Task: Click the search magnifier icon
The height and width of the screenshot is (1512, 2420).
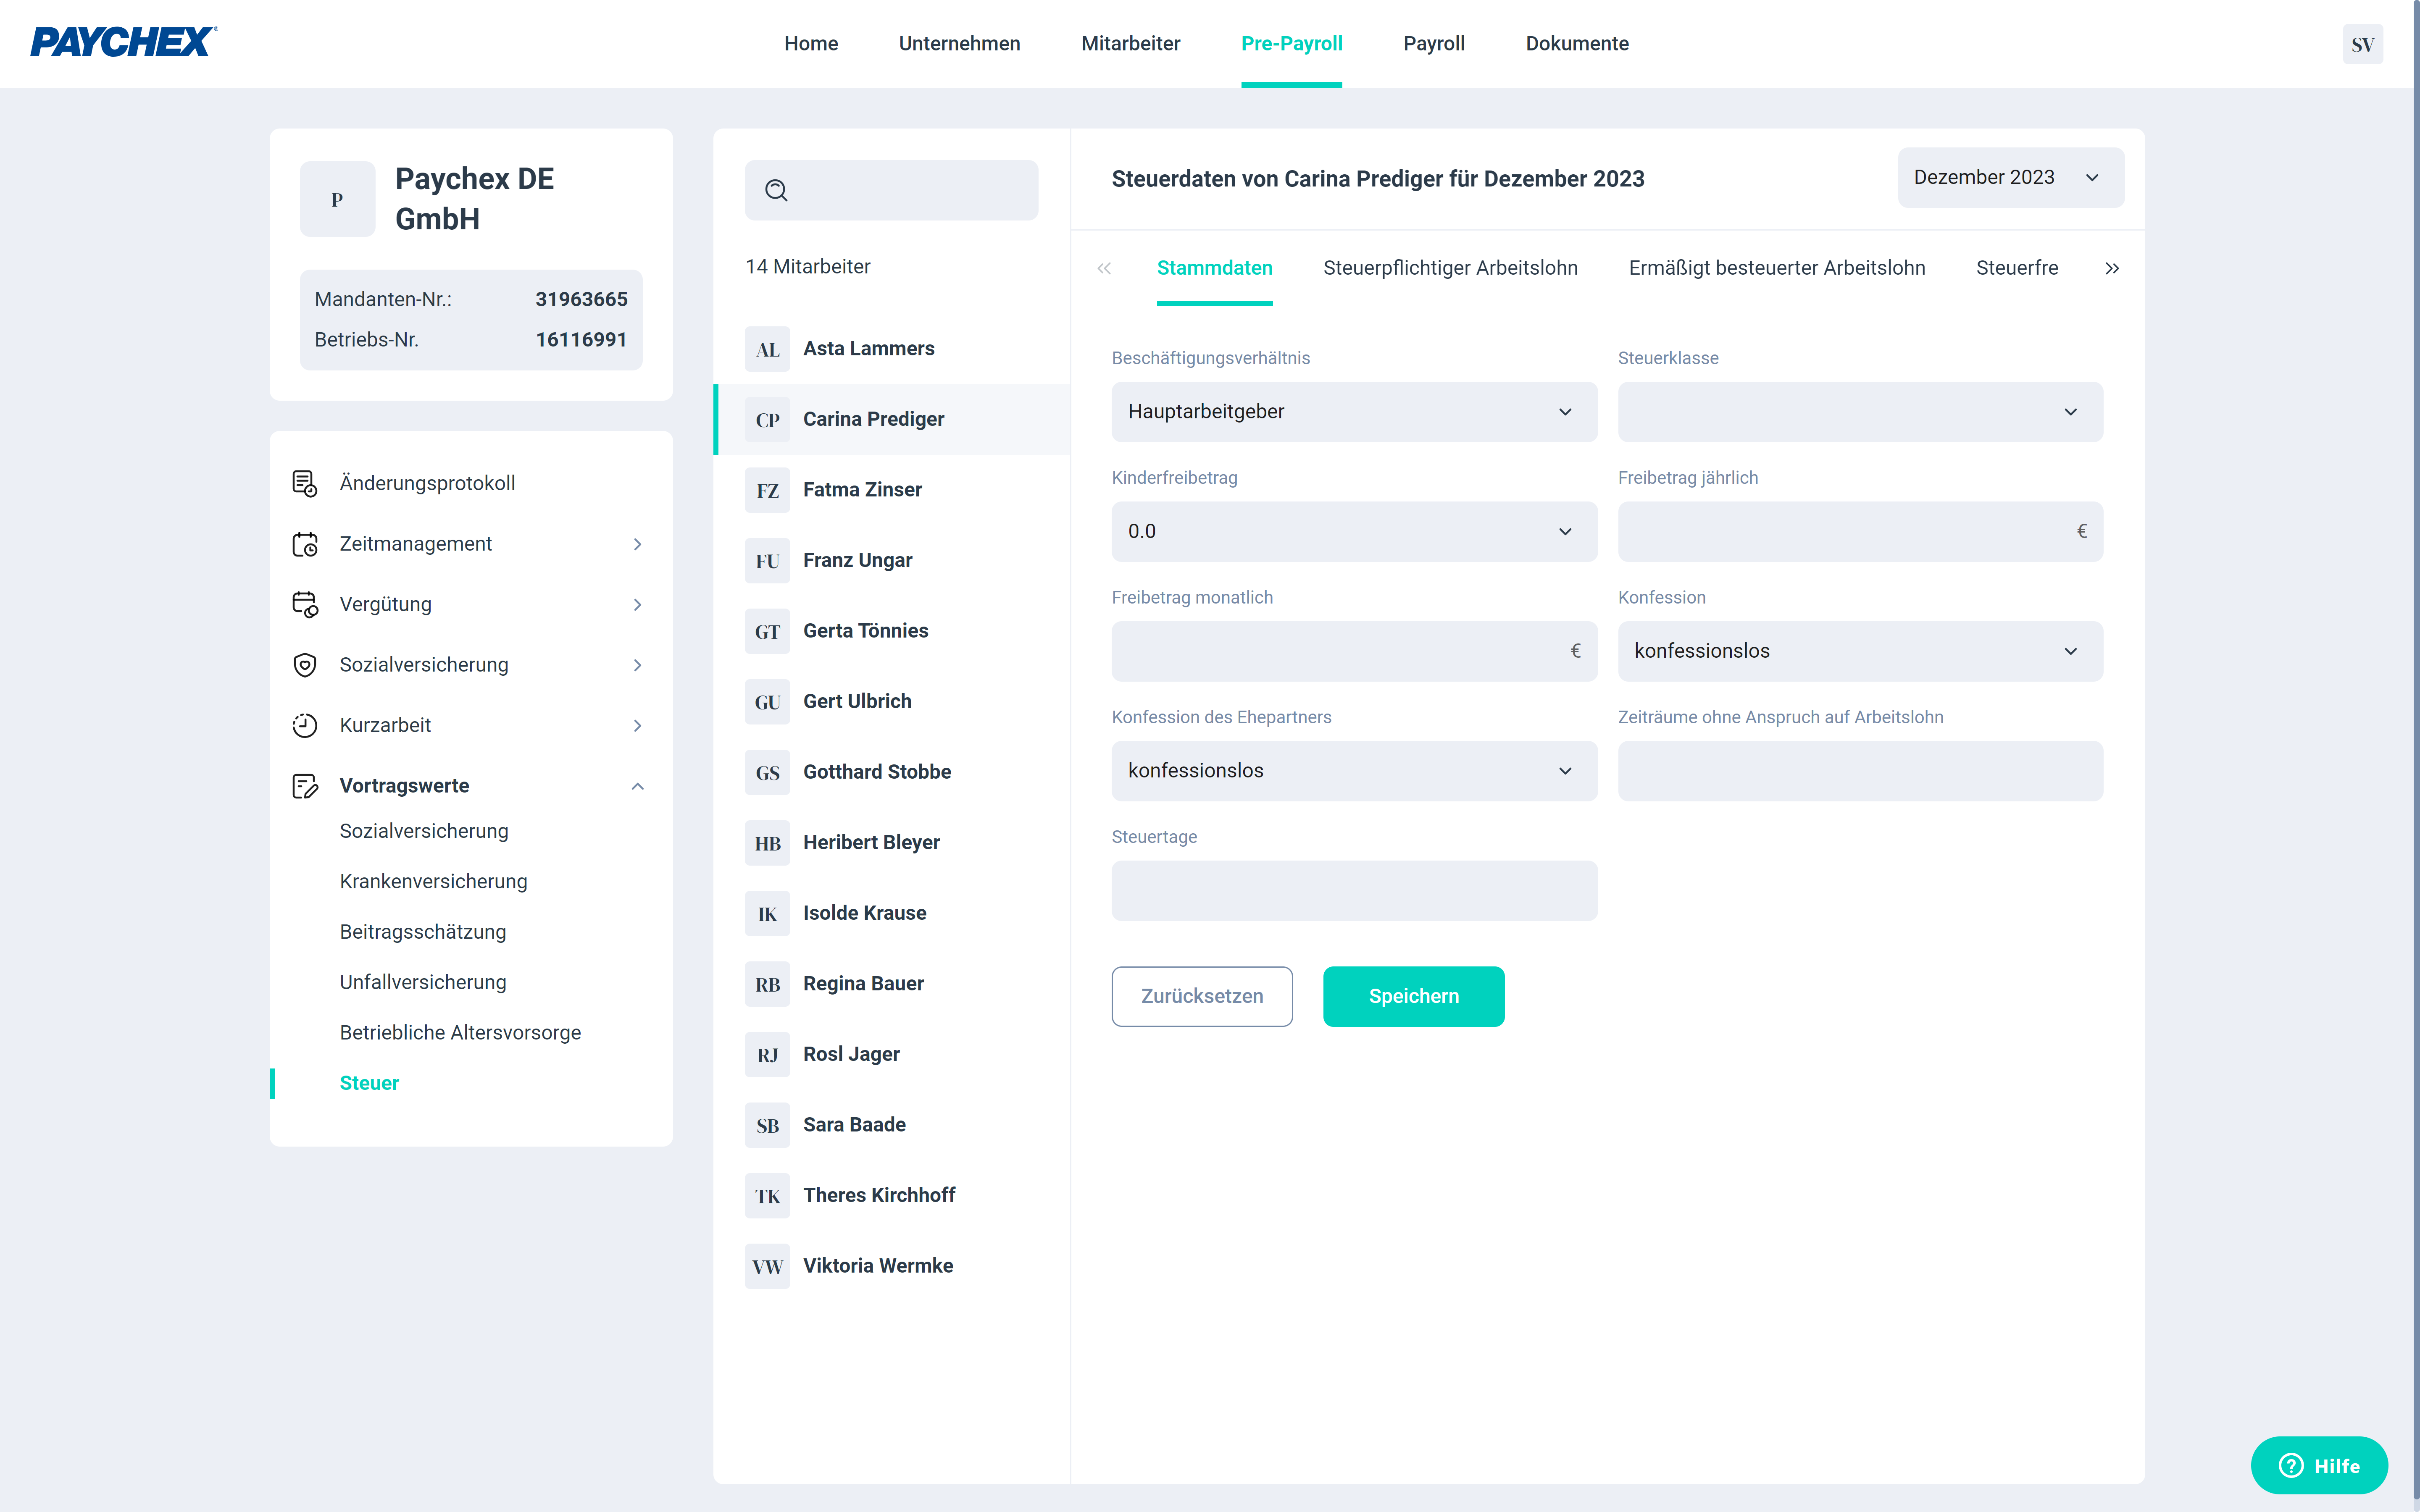Action: pyautogui.click(x=776, y=190)
